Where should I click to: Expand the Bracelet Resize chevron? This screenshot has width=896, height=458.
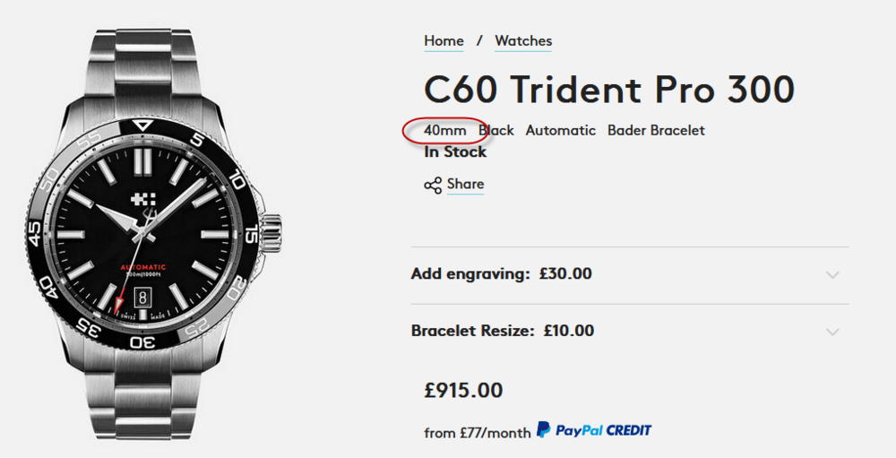832,332
